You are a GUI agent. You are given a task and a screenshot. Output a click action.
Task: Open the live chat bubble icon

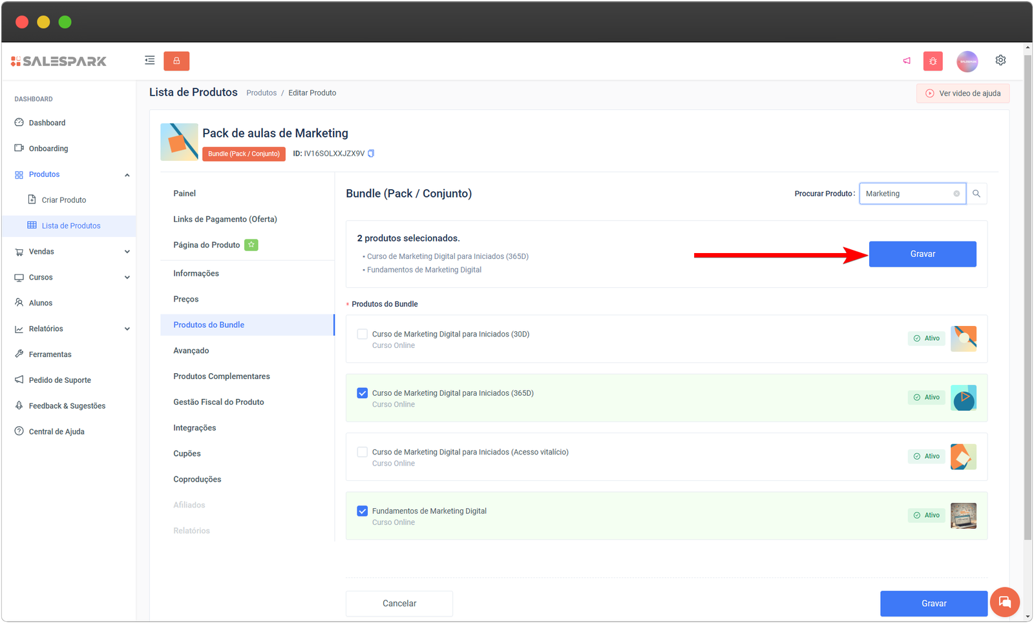tap(1004, 602)
